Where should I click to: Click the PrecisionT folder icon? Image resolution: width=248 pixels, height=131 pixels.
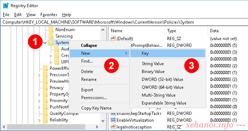(45, 75)
